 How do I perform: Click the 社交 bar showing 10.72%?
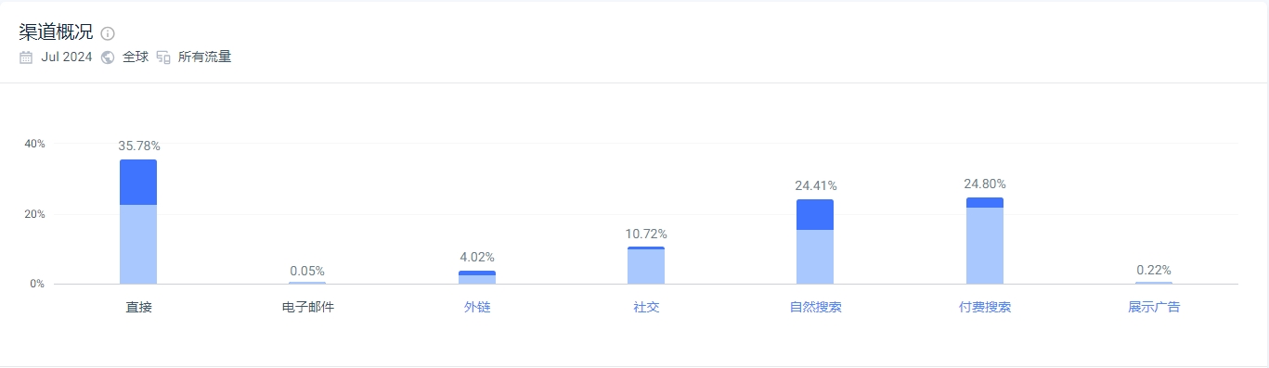[x=646, y=265]
